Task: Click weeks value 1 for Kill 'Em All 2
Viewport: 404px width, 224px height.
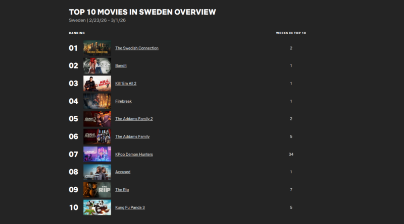Action: click(291, 84)
